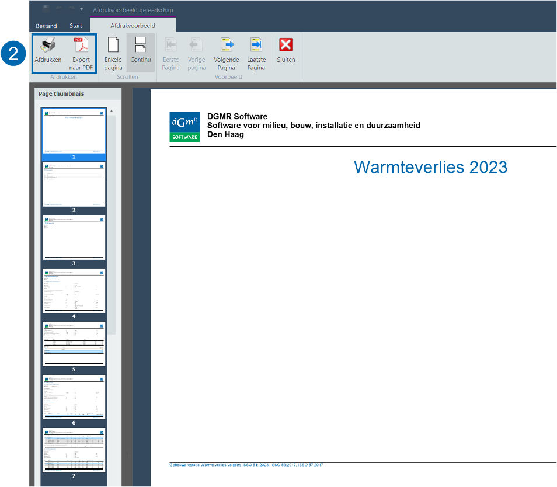View page 6 thumbnail
The image size is (557, 487).
(74, 396)
